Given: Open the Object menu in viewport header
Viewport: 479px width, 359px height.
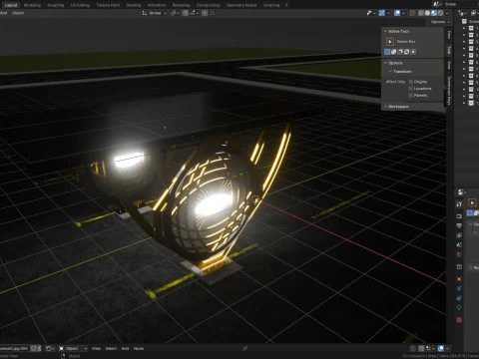Looking at the screenshot, I should (x=18, y=13).
